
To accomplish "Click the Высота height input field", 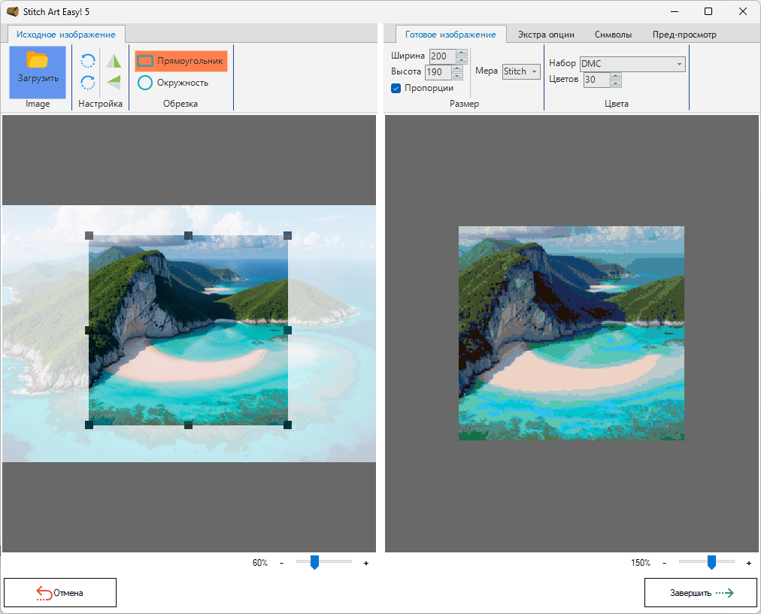I will point(438,72).
